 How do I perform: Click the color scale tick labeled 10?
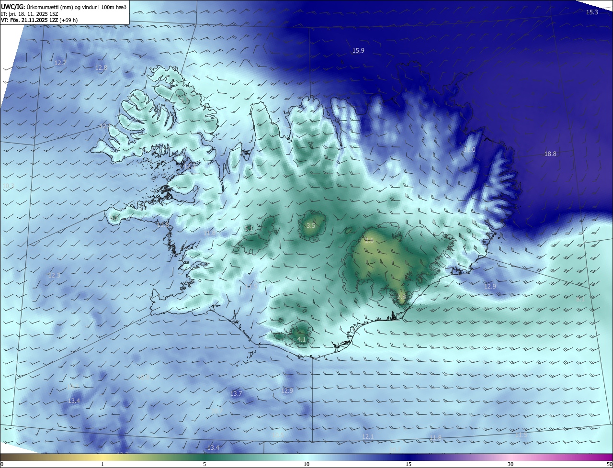tap(306, 465)
